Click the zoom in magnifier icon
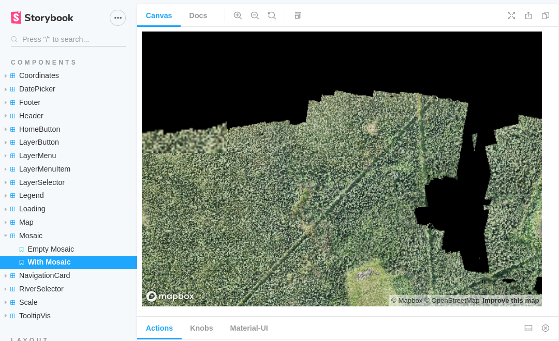The width and height of the screenshot is (559, 341). coord(238,16)
